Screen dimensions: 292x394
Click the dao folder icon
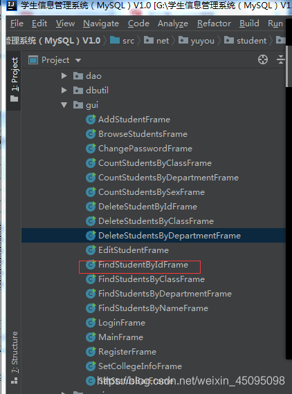(x=78, y=76)
